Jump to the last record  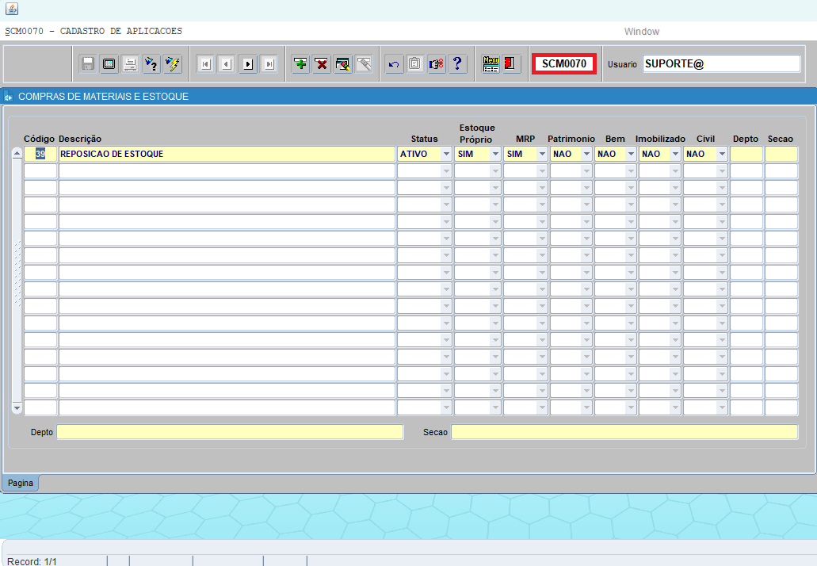[x=269, y=64]
